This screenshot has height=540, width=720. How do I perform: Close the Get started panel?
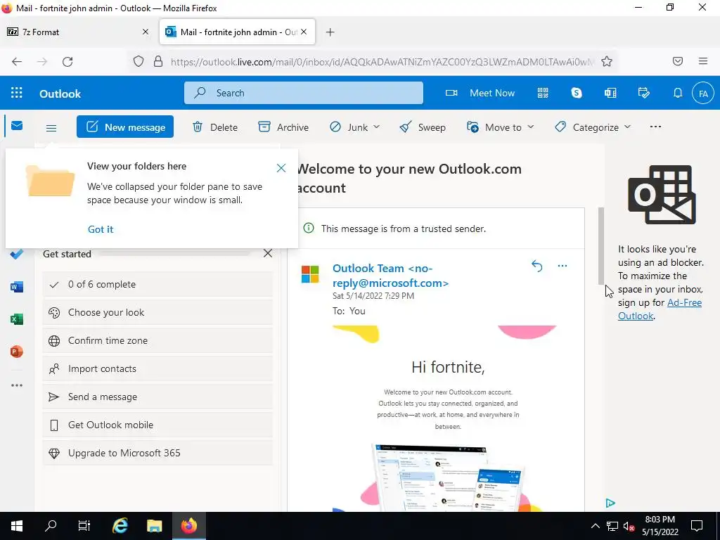[268, 253]
